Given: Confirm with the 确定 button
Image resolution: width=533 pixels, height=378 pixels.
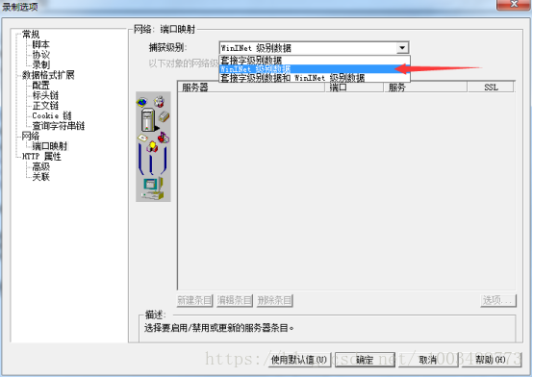Looking at the screenshot, I should point(365,360).
